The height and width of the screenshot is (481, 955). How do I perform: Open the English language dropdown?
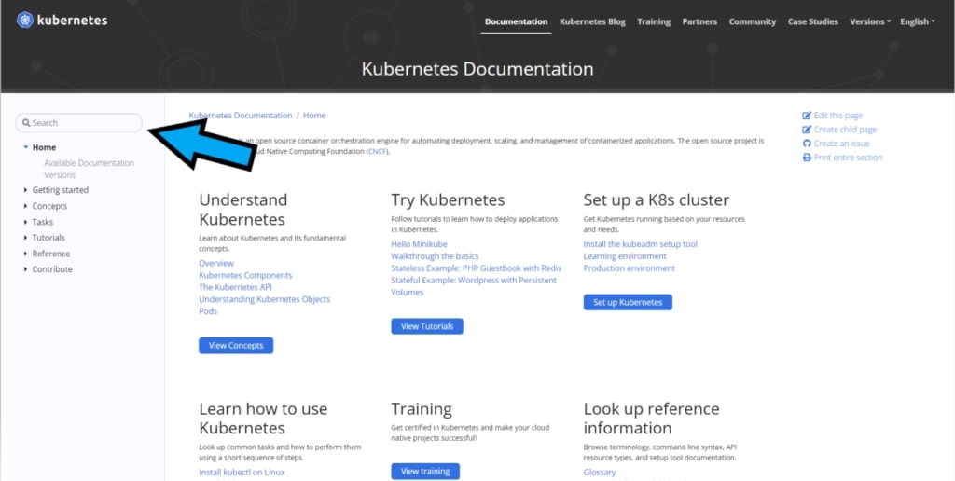(x=919, y=21)
